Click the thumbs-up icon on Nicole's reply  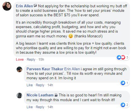123,105
